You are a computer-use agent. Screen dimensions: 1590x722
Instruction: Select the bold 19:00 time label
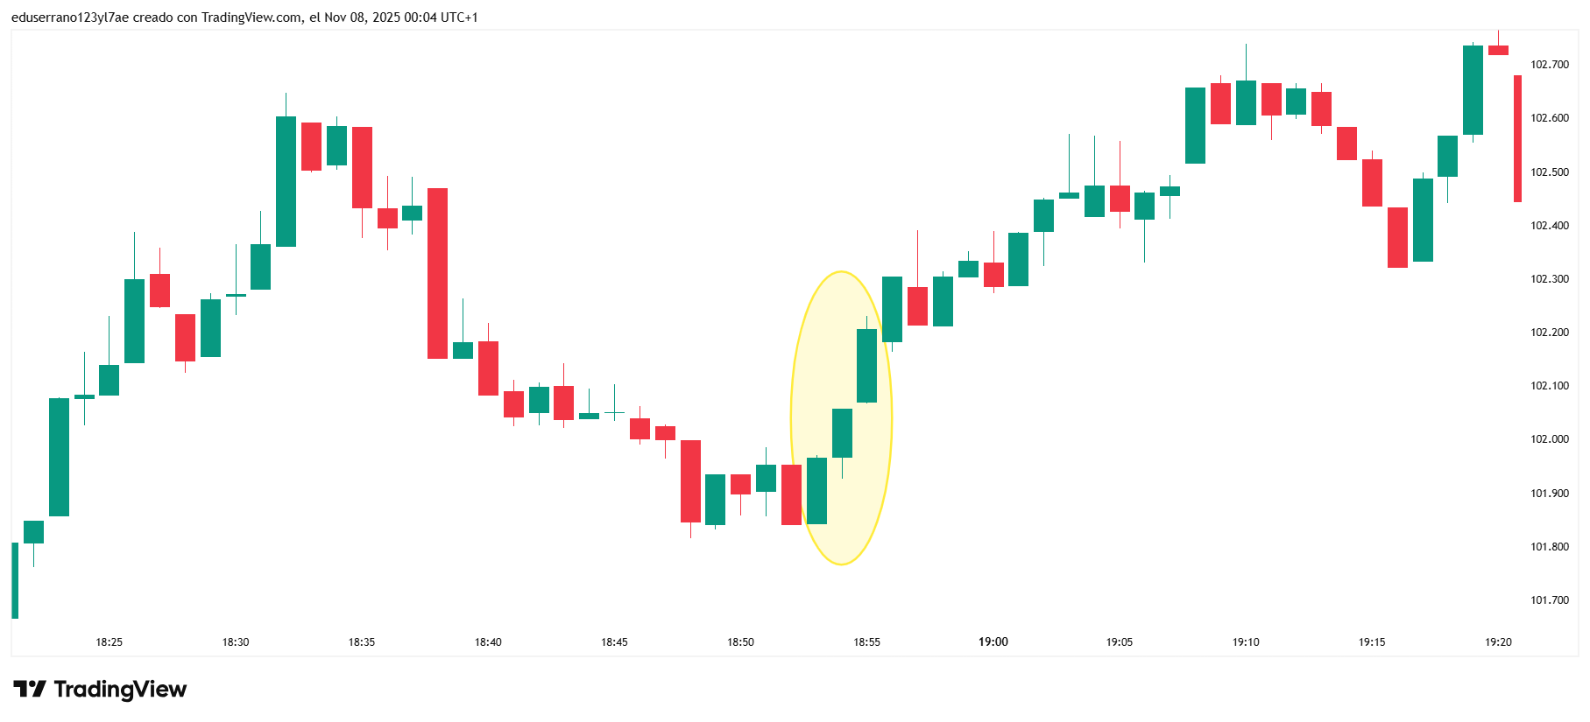click(x=993, y=642)
